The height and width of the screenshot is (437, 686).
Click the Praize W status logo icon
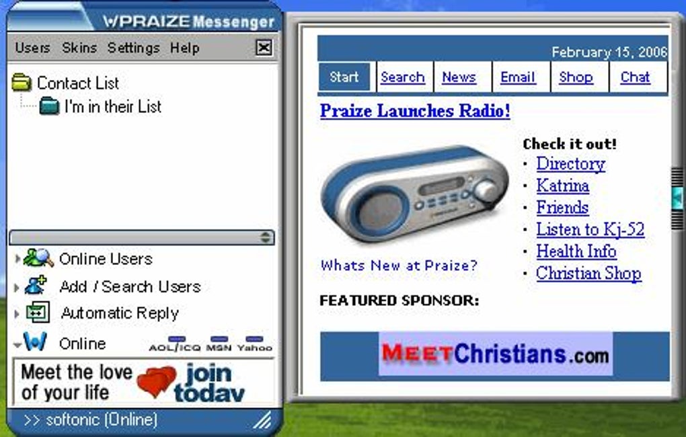click(35, 342)
